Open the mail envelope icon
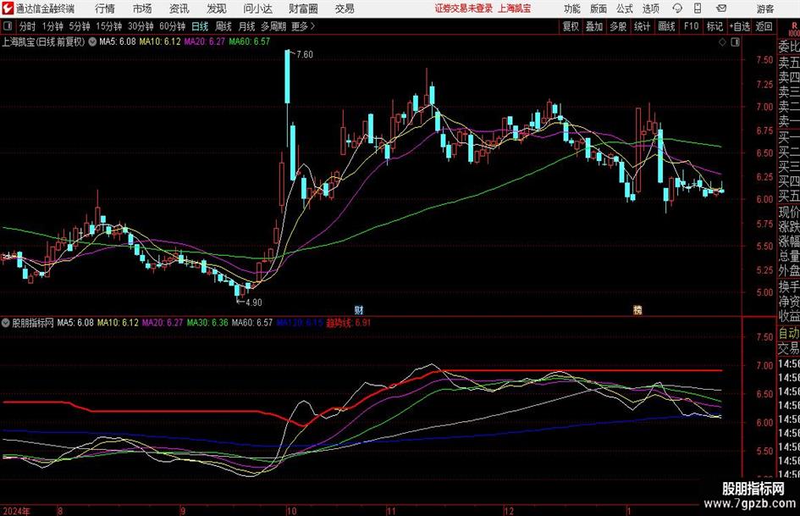The height and width of the screenshot is (516, 800). coord(721,8)
